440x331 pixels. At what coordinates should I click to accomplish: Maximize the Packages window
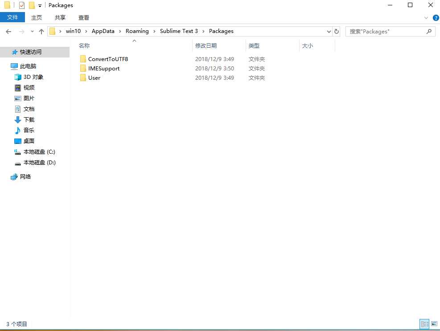click(x=410, y=5)
